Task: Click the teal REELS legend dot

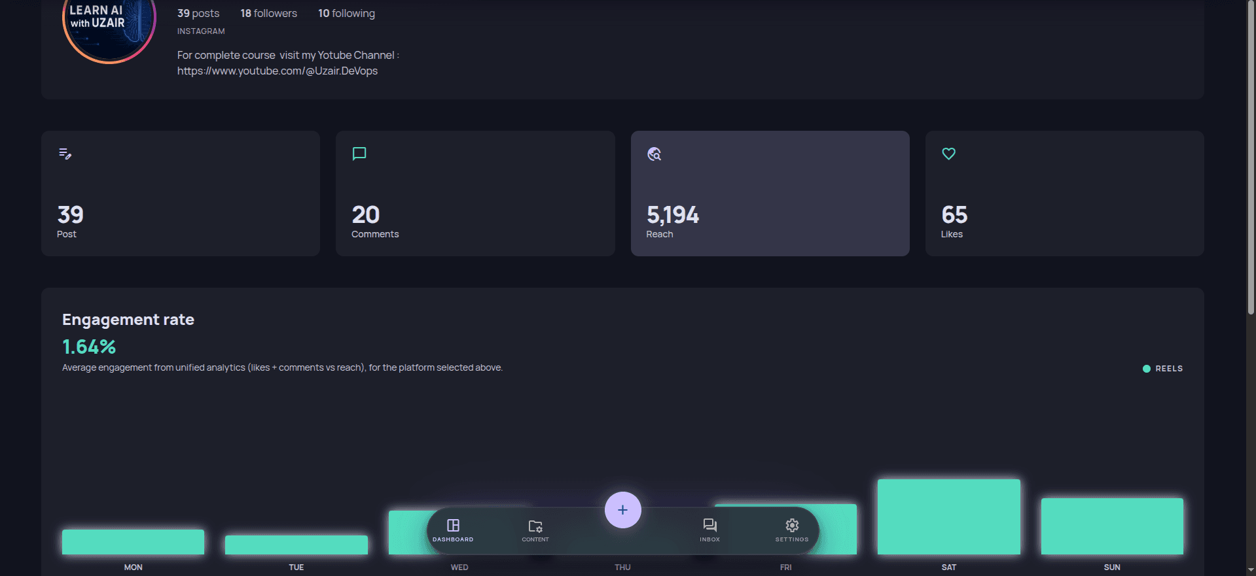Action: pyautogui.click(x=1147, y=369)
